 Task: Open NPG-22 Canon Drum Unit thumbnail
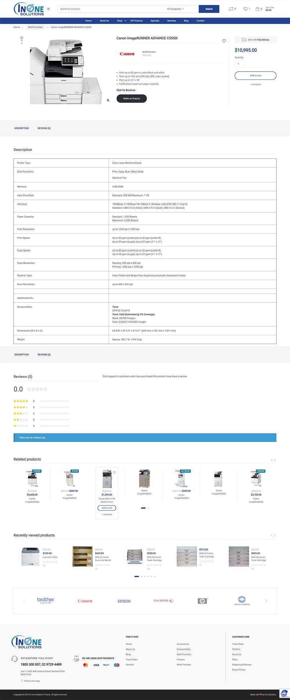coord(82,556)
